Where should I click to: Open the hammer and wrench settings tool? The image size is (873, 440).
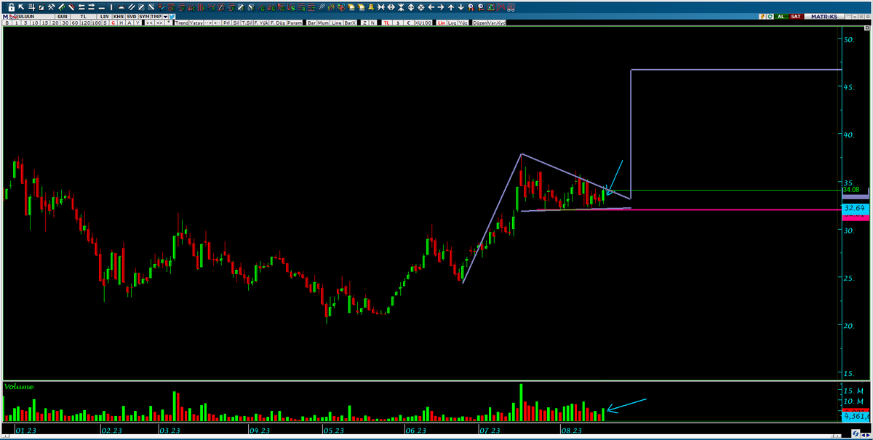[51, 7]
